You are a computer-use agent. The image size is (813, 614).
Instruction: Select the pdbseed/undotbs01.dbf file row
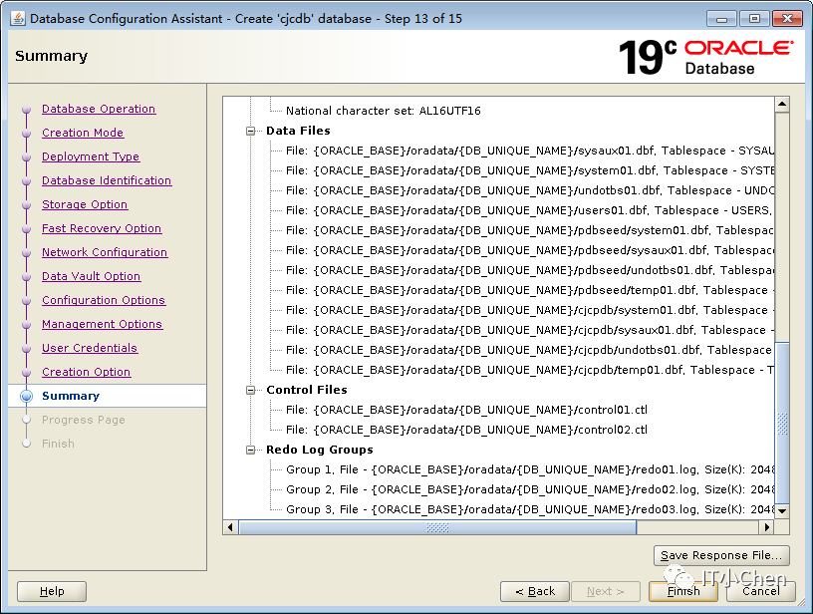coord(529,270)
